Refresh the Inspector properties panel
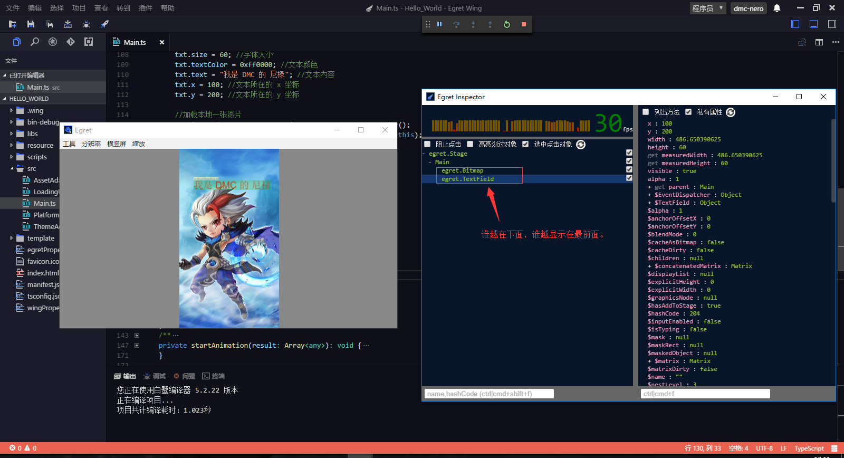844x458 pixels. point(731,112)
